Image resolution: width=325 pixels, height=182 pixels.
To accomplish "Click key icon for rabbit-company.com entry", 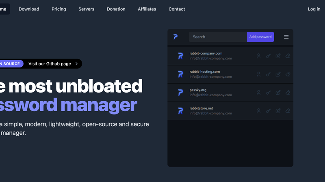I will point(268,56).
